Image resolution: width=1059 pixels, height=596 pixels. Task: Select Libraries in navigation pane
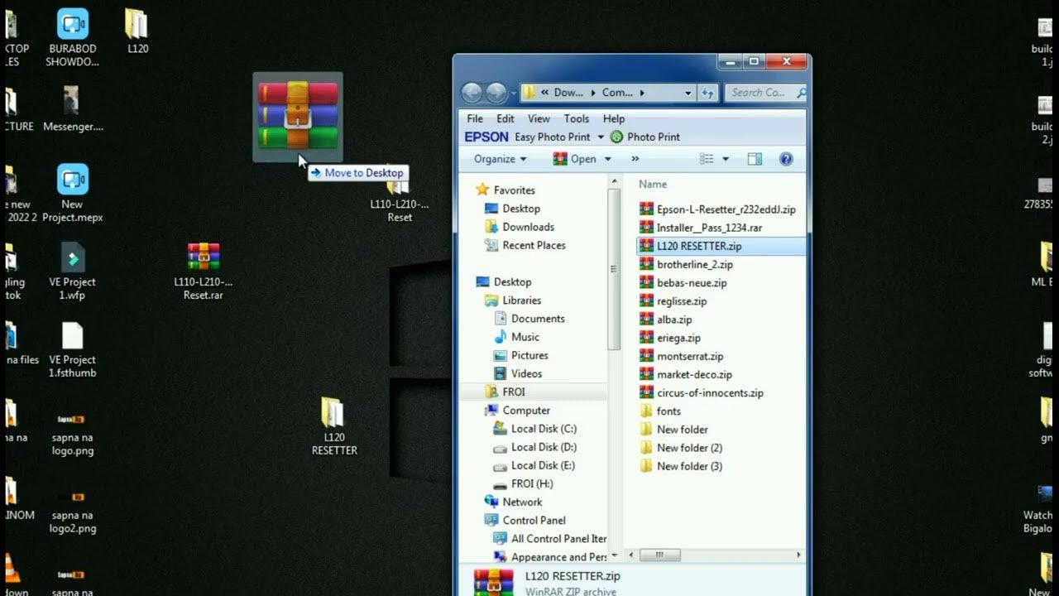pos(521,300)
